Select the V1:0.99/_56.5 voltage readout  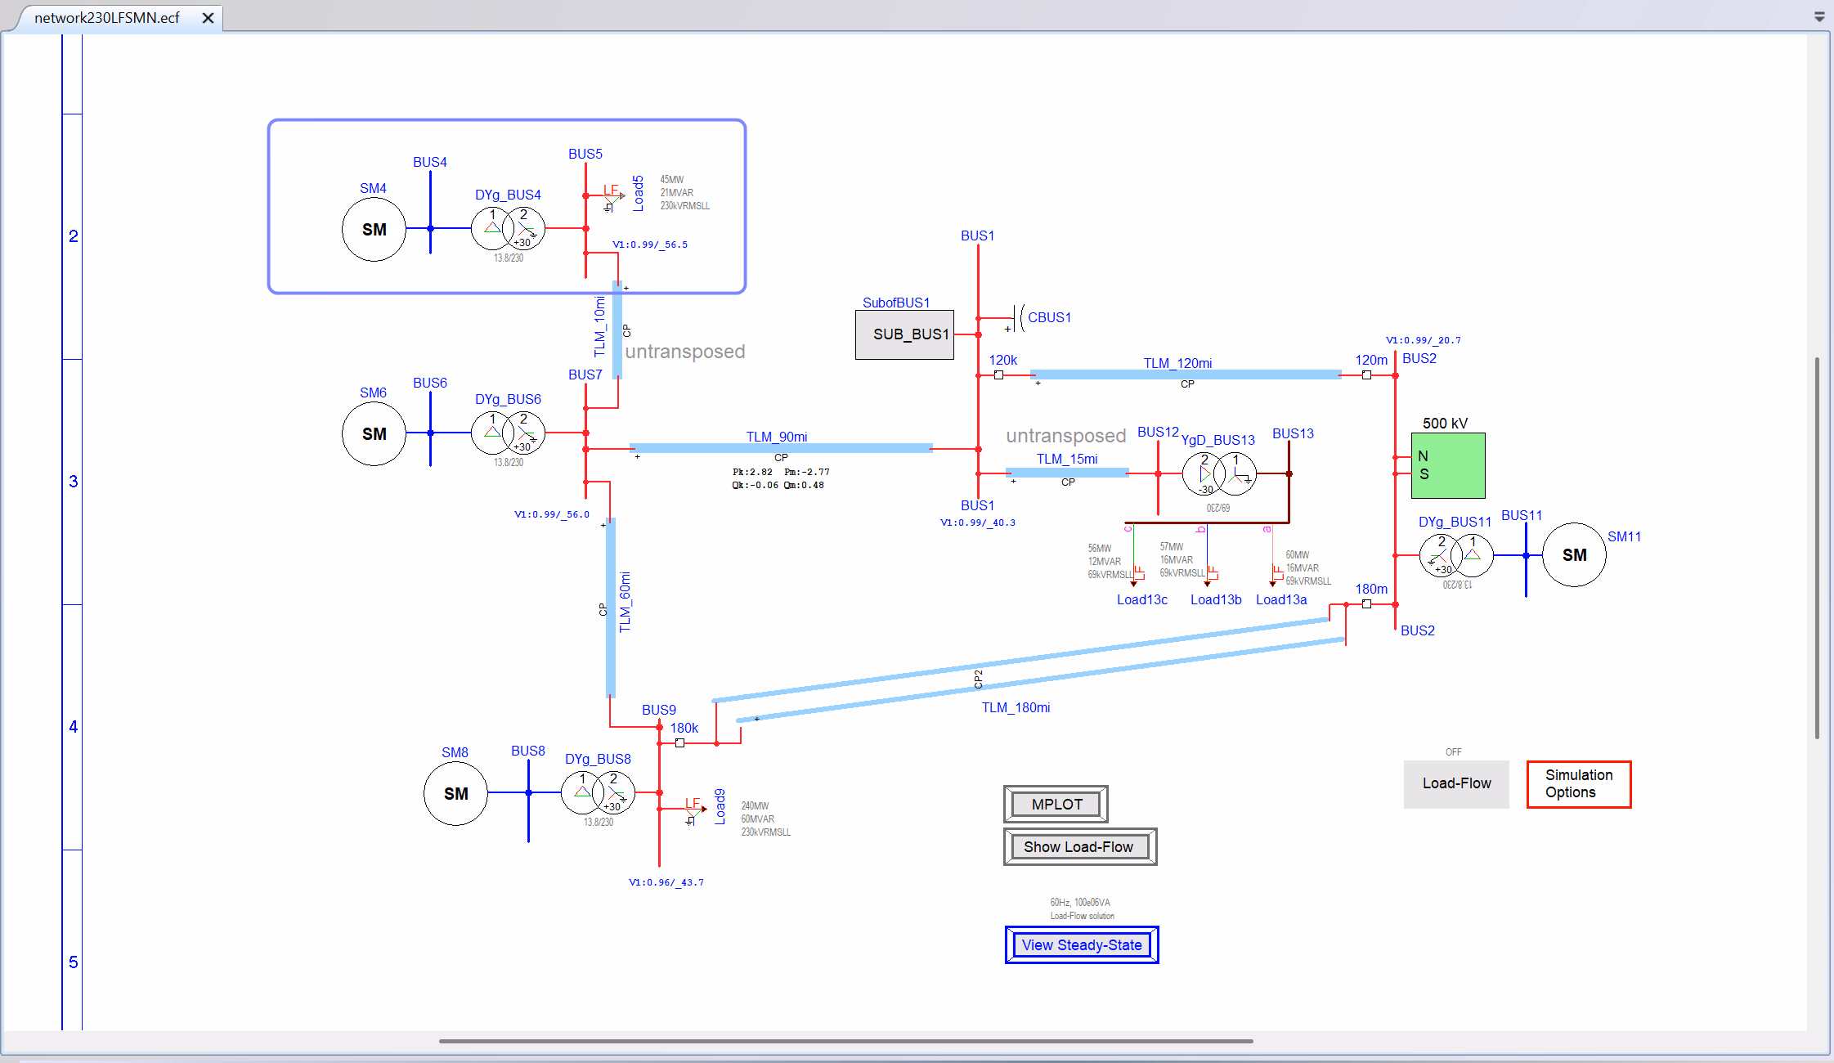click(649, 244)
